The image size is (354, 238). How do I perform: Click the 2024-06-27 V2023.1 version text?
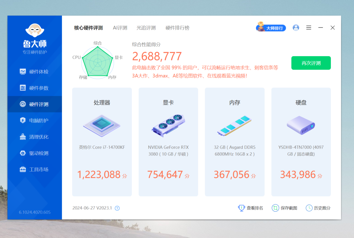(92, 208)
